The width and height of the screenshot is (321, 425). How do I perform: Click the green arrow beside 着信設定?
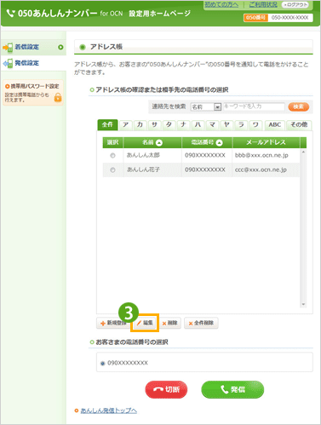pos(60,47)
